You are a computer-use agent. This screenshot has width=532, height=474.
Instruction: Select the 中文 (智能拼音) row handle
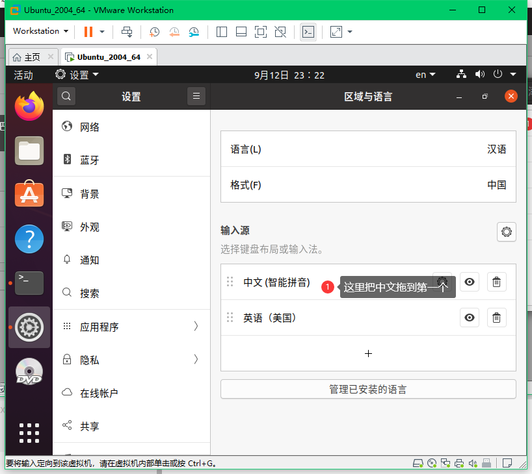click(x=230, y=282)
